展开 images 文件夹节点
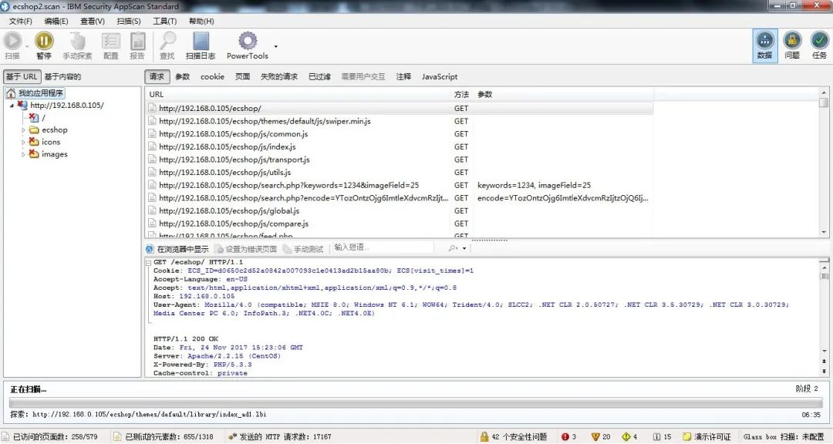This screenshot has height=444, width=833. coord(22,154)
